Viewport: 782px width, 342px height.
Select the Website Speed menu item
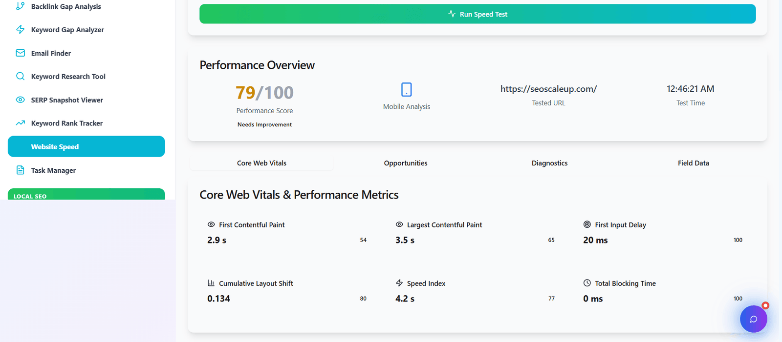[86, 146]
